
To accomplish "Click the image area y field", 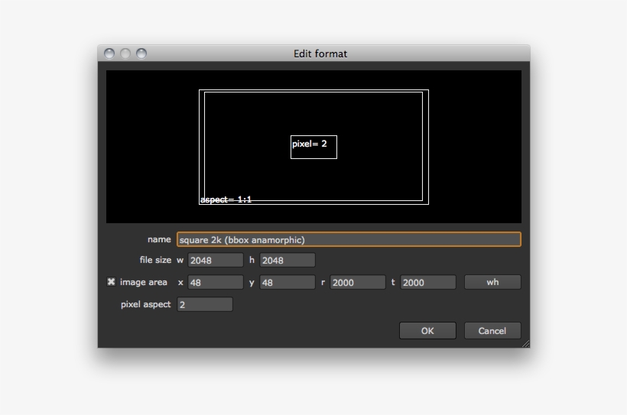I will click(x=287, y=282).
